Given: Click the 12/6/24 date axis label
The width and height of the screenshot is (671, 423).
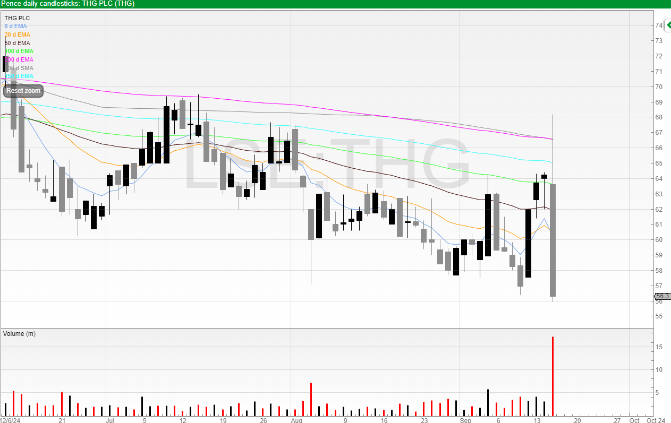Looking at the screenshot, I should 10,420.
